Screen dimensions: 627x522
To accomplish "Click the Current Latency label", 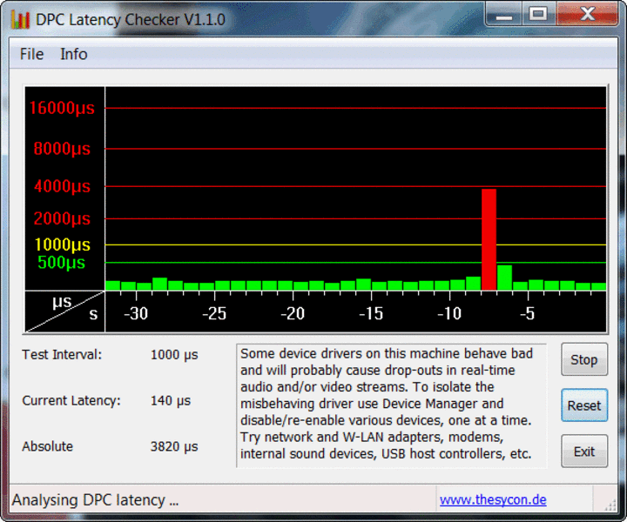I will 71,400.
